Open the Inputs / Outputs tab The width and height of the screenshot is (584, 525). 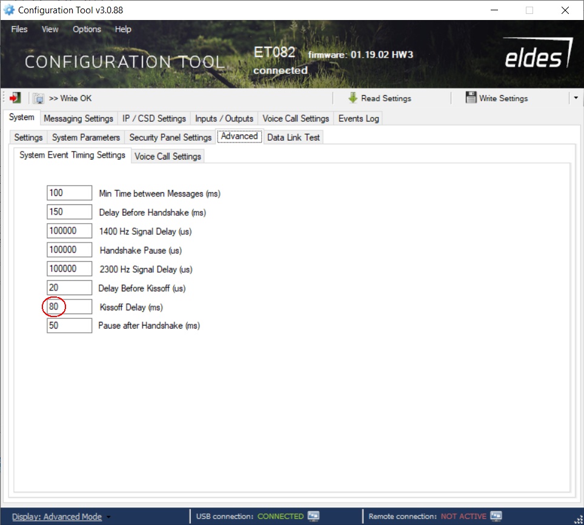224,118
